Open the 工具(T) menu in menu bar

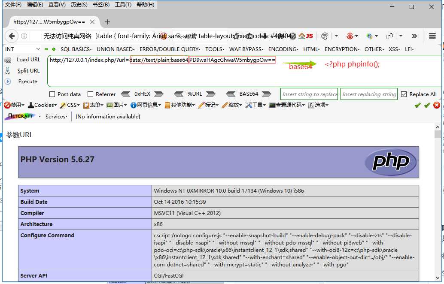pyautogui.click(x=123, y=5)
